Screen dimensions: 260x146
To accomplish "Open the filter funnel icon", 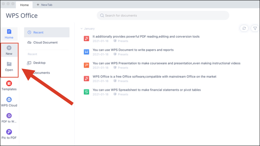I will pos(255,29).
